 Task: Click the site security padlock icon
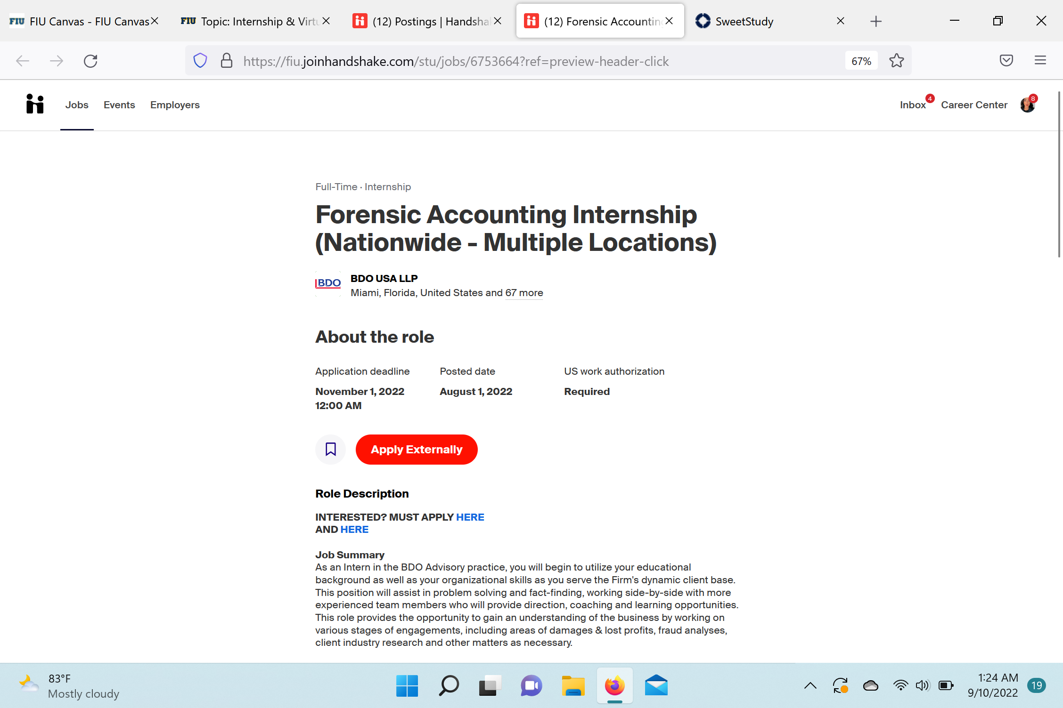227,61
